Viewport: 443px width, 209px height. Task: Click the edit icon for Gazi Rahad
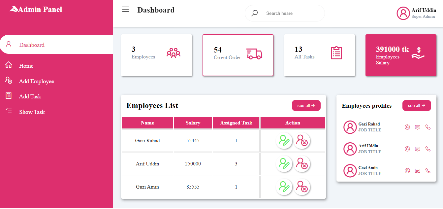pyautogui.click(x=284, y=141)
